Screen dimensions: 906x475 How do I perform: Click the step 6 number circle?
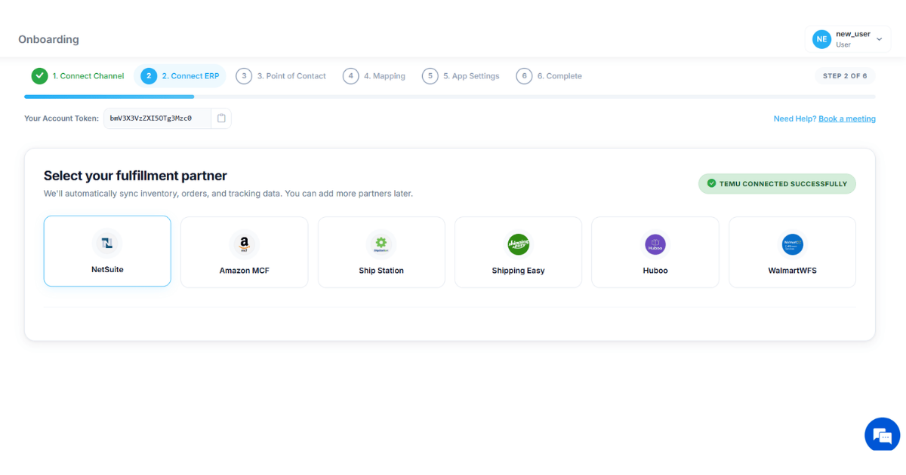tap(524, 76)
